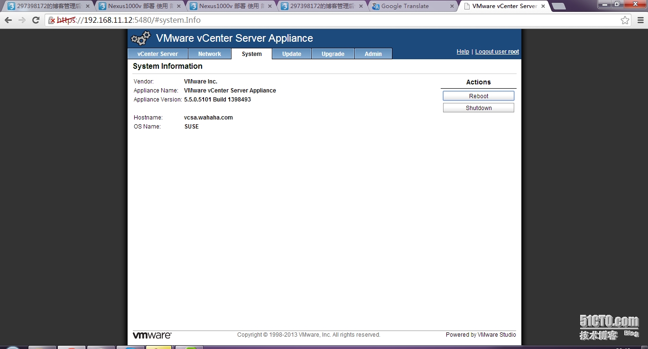Open the Update tab
This screenshot has height=349, width=648.
tap(292, 54)
